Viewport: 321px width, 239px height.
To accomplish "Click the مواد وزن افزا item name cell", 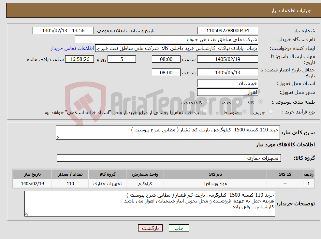I will coord(215,184).
